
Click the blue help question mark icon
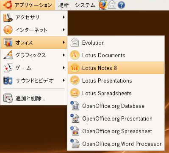coord(121,5)
